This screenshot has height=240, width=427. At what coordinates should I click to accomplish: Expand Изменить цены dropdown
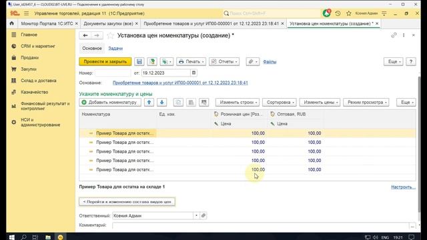pyautogui.click(x=320, y=102)
